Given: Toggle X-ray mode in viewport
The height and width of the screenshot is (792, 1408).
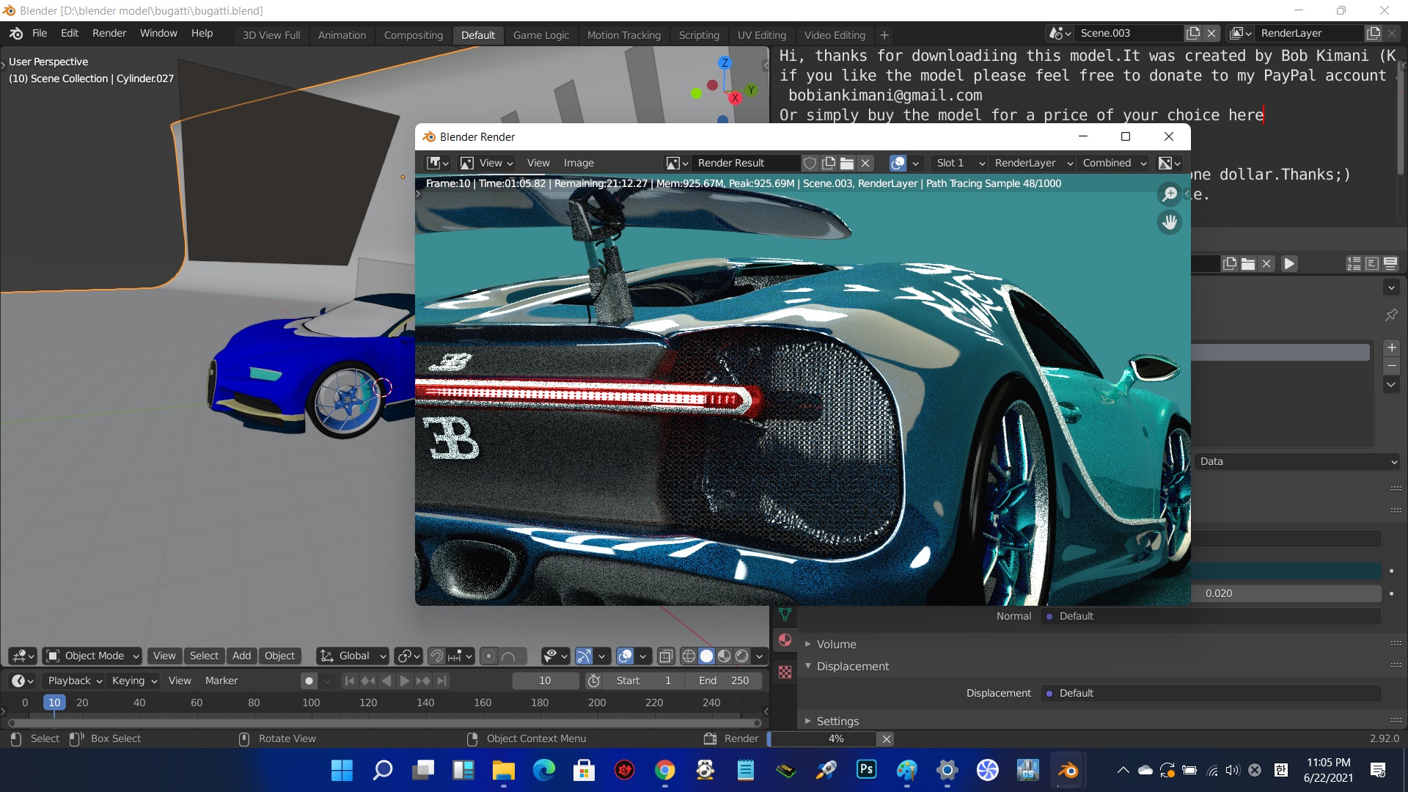Looking at the screenshot, I should click(666, 656).
